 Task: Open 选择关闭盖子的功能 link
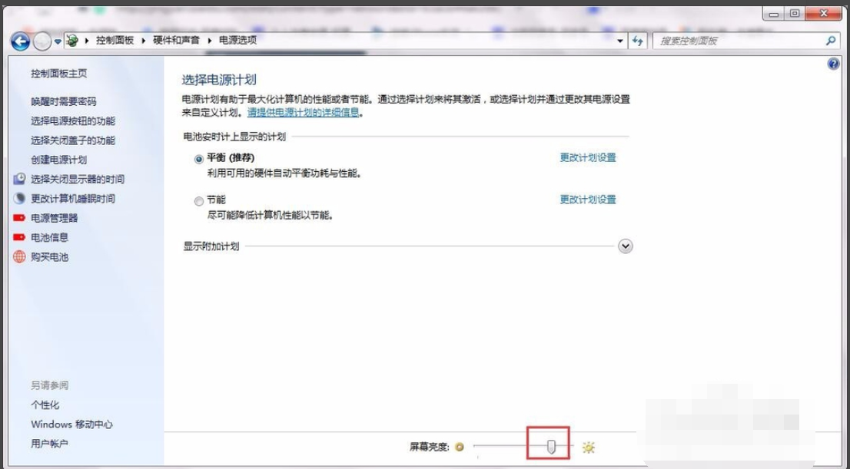(73, 140)
